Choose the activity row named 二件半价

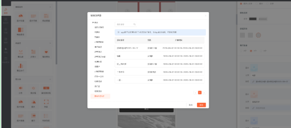(x=159, y=72)
